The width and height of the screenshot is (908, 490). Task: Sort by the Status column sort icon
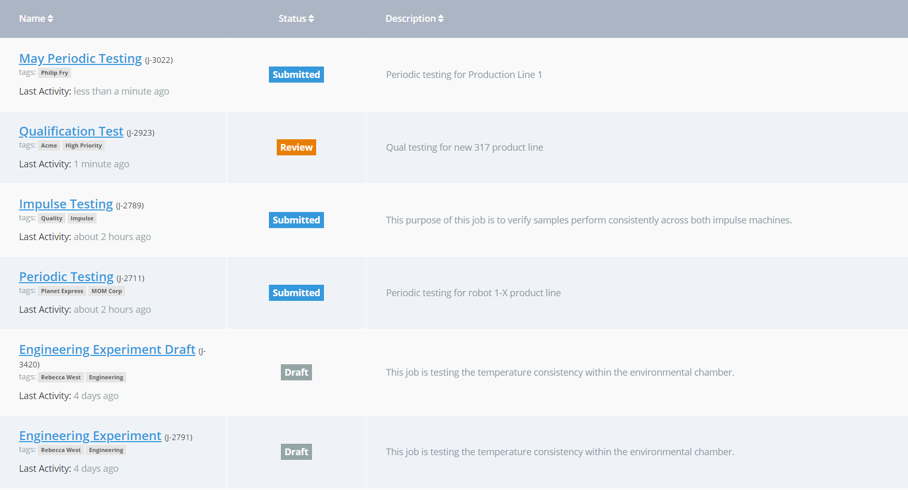[311, 19]
